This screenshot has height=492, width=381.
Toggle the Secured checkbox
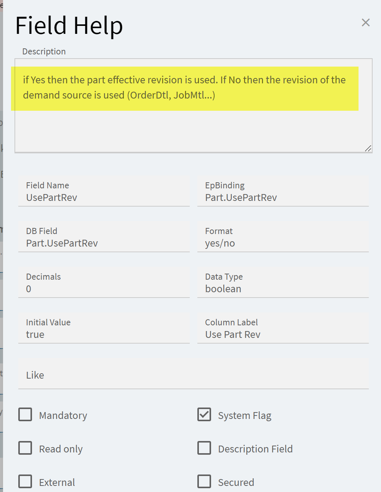pos(204,481)
